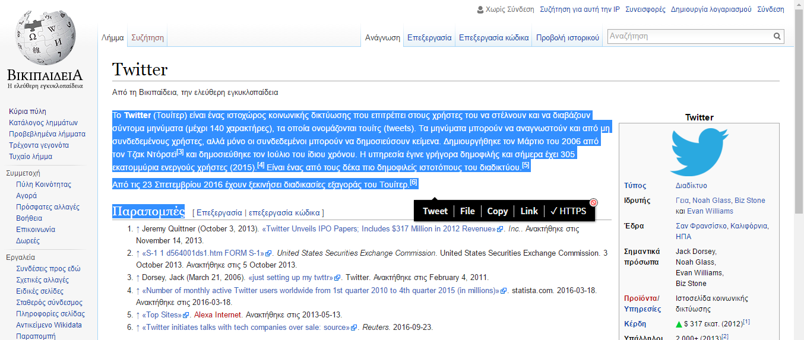Open the Συνεισφορές link
This screenshot has height=340, width=804.
[645, 9]
